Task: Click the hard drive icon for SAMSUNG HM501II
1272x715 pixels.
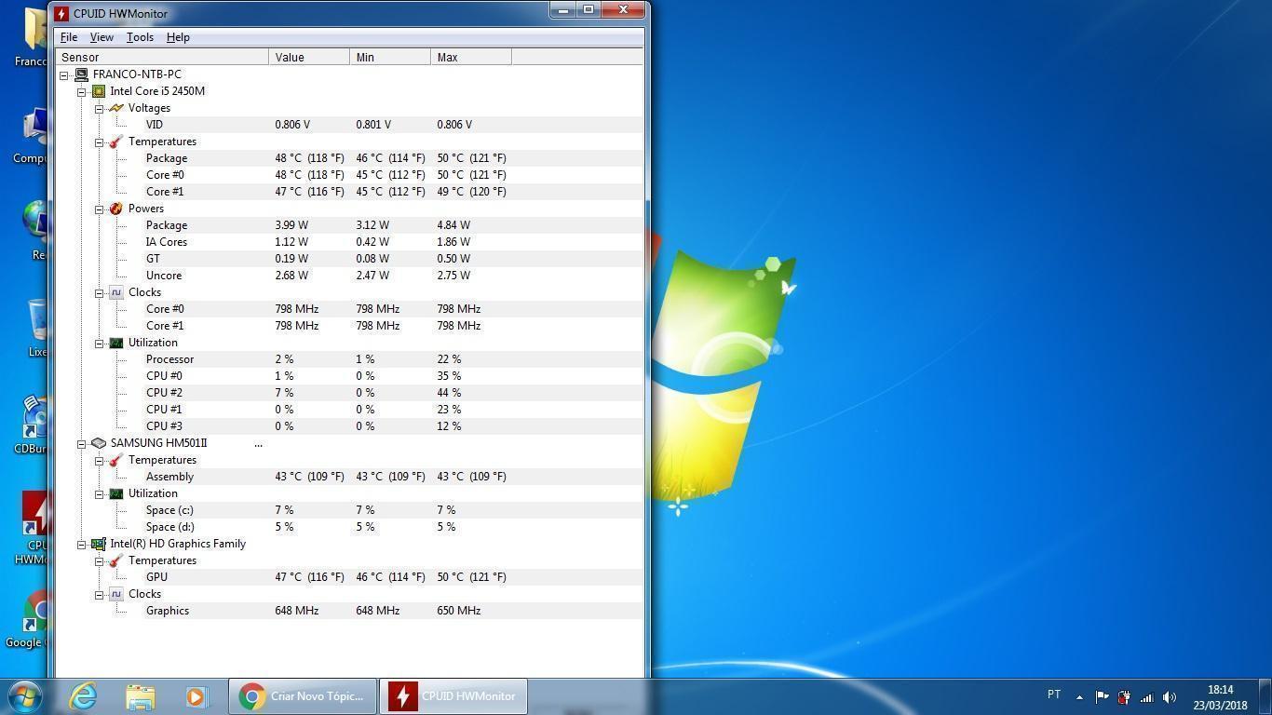Action: 99,443
